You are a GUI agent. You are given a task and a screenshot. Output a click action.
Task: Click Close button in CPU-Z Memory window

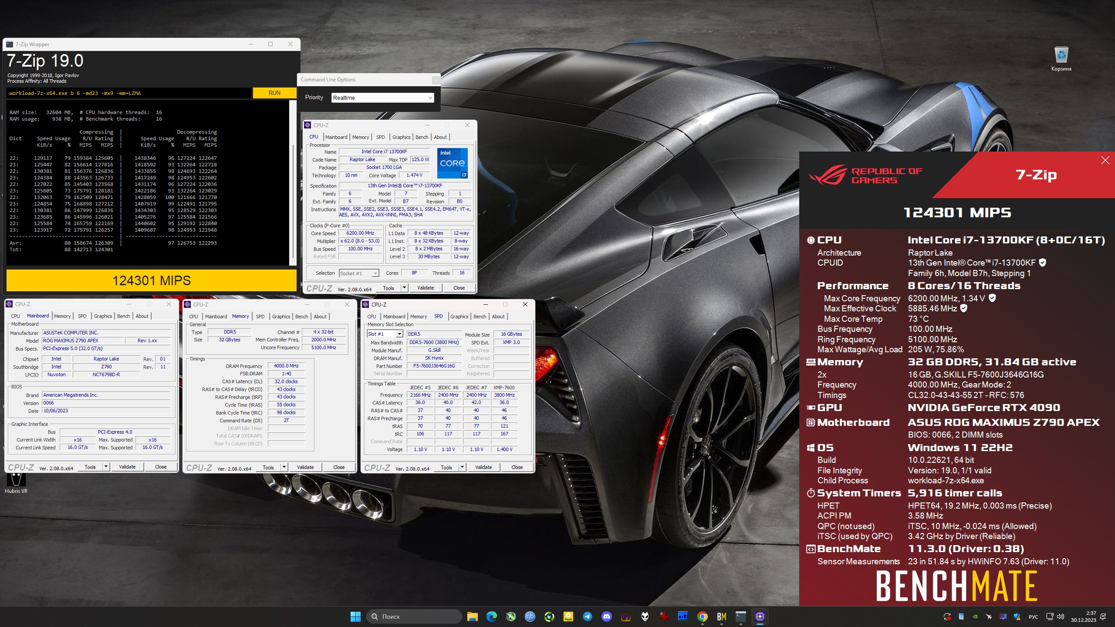pyautogui.click(x=339, y=467)
